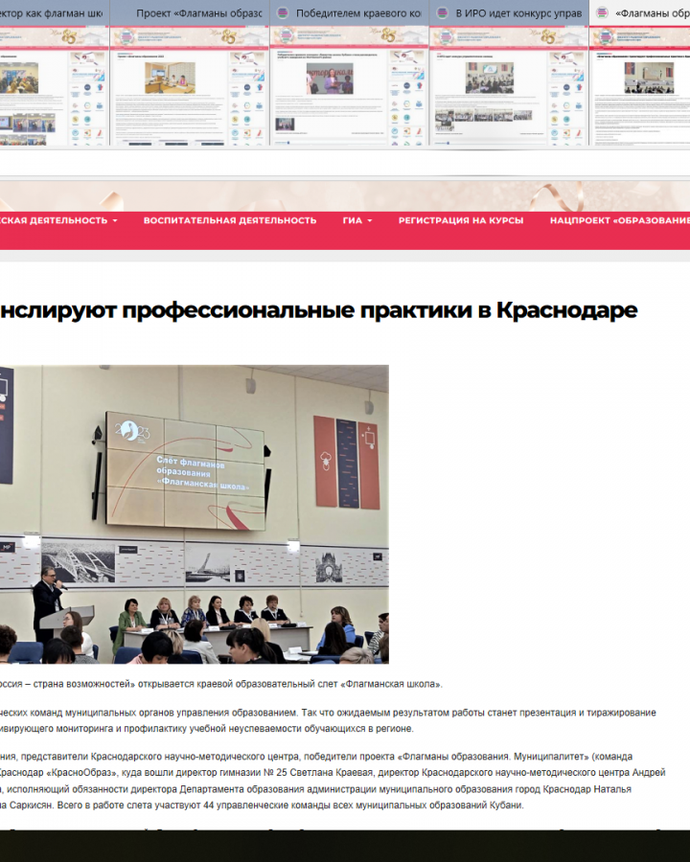Viewport: 690px width, 862px height.
Task: Select the preview thumbnail under 'Победителем краевого' tab
Action: 350,86
